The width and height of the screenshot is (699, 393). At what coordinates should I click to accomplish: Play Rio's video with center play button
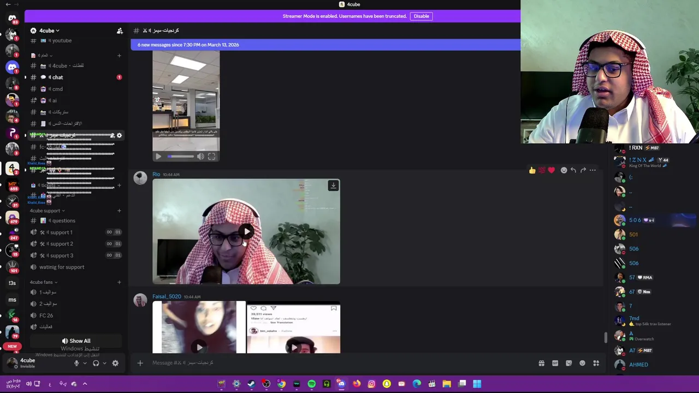point(246,231)
